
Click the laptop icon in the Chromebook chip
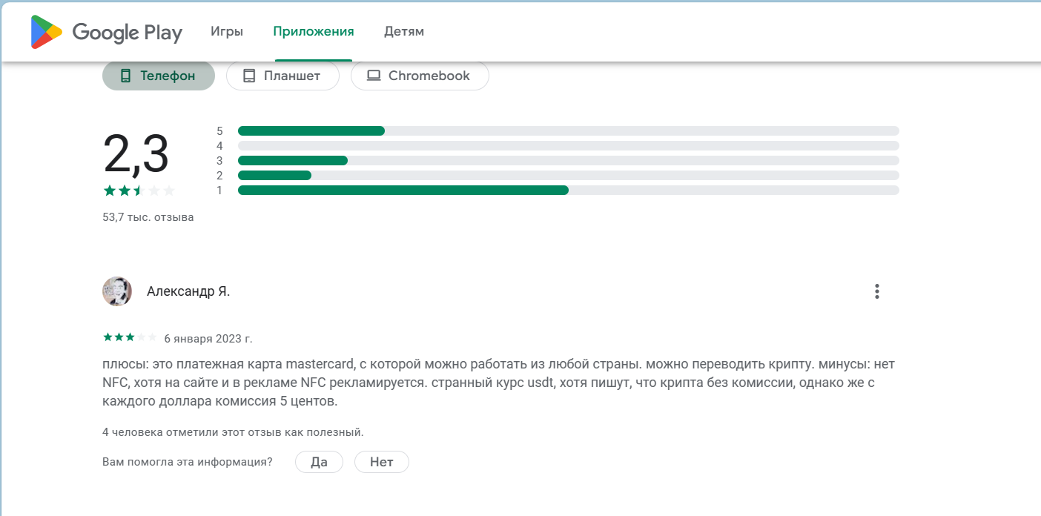click(x=374, y=75)
